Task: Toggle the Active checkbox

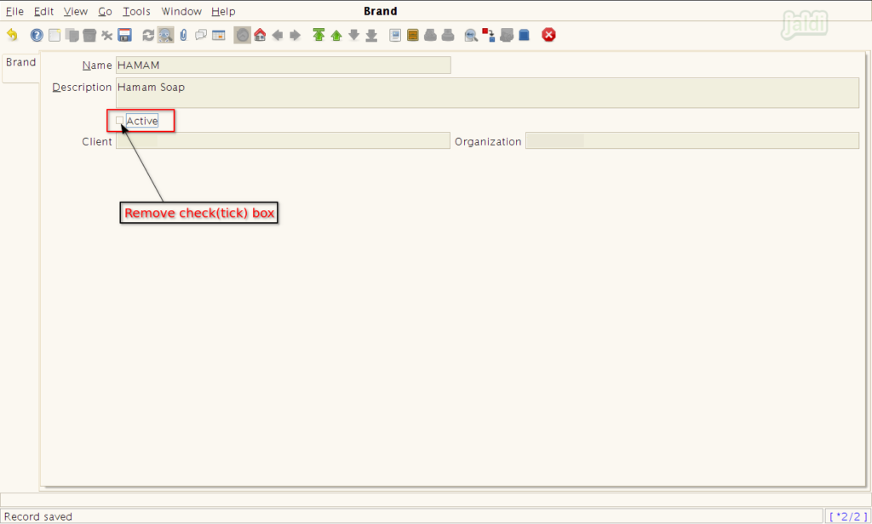Action: (119, 121)
